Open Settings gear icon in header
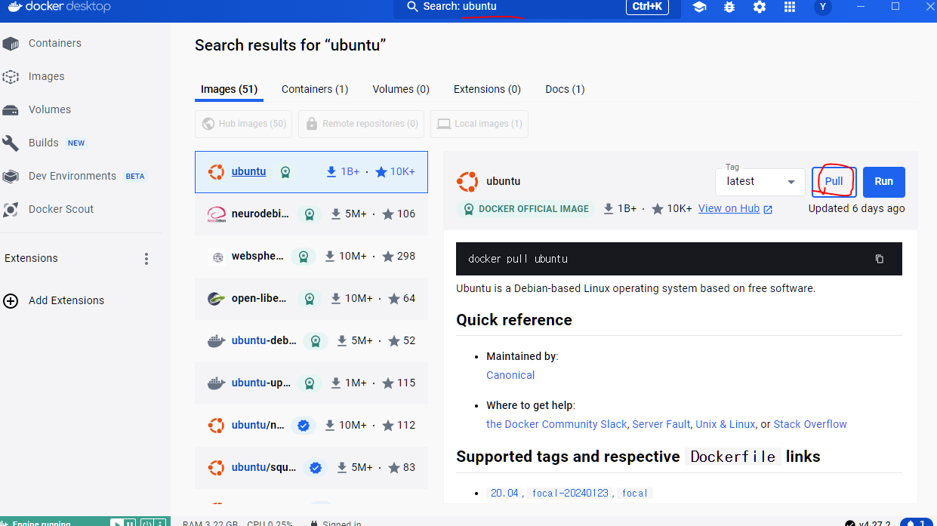 tap(760, 7)
